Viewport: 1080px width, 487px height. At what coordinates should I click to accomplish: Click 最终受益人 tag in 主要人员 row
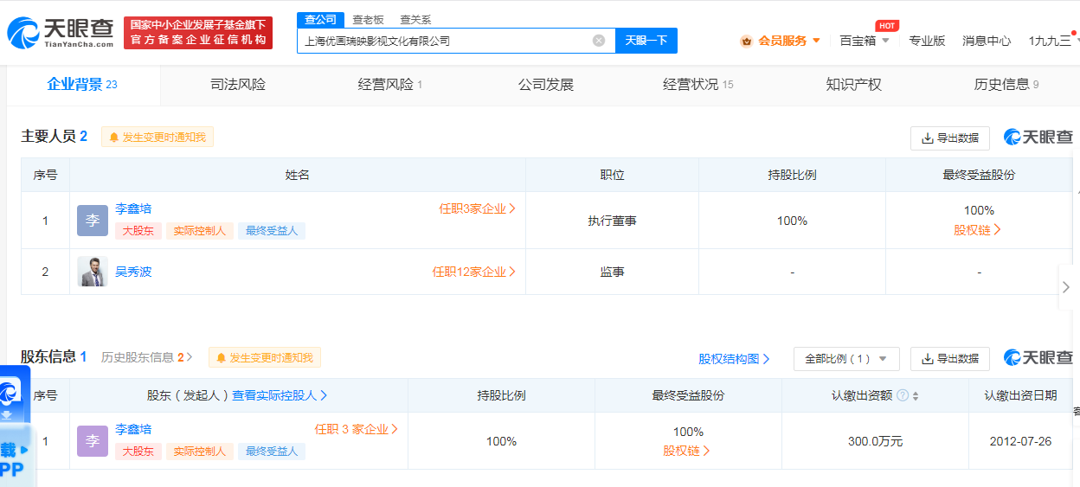point(272,231)
